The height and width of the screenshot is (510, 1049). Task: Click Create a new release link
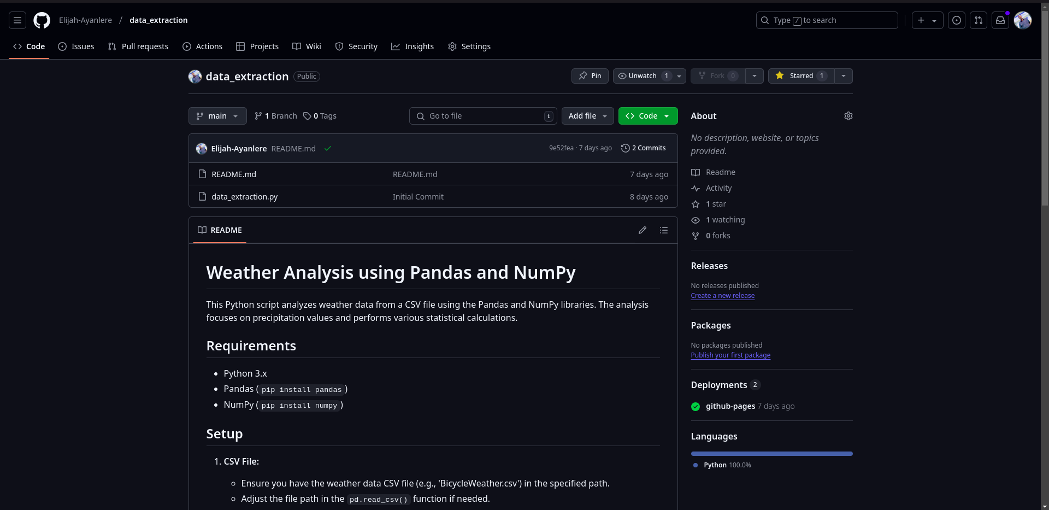pos(722,296)
